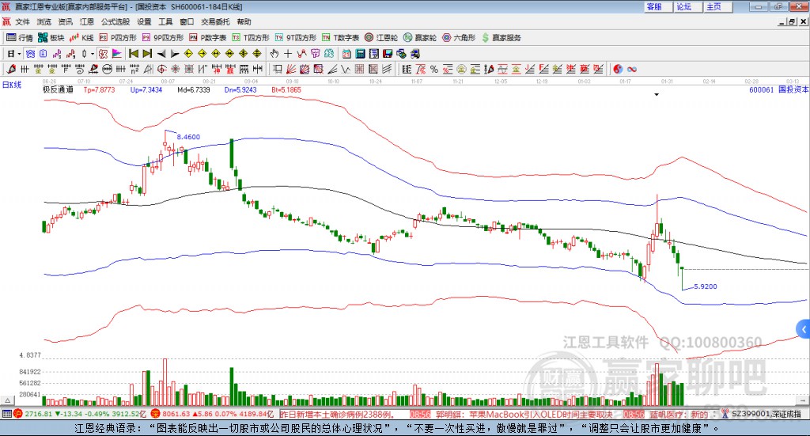Open the 工具 menu

point(165,21)
